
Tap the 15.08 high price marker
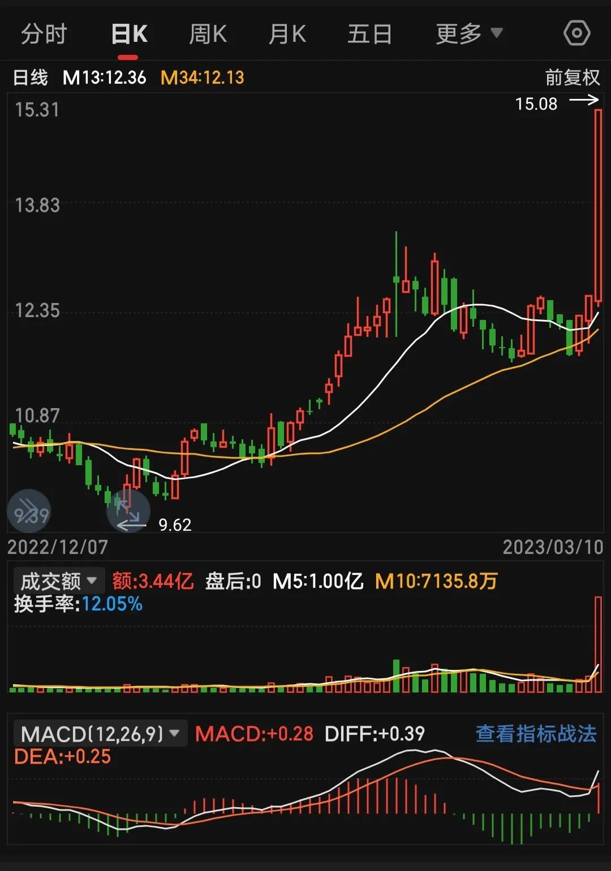click(x=536, y=104)
